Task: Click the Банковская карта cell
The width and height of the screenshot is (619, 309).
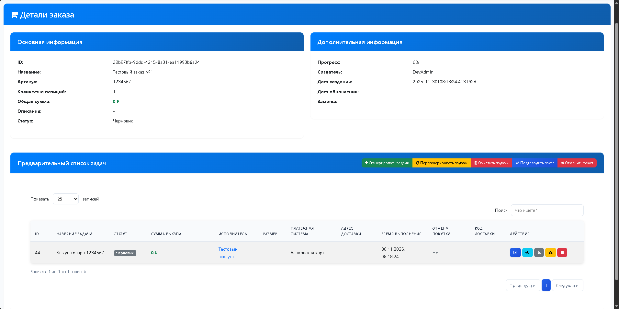Action: 309,253
